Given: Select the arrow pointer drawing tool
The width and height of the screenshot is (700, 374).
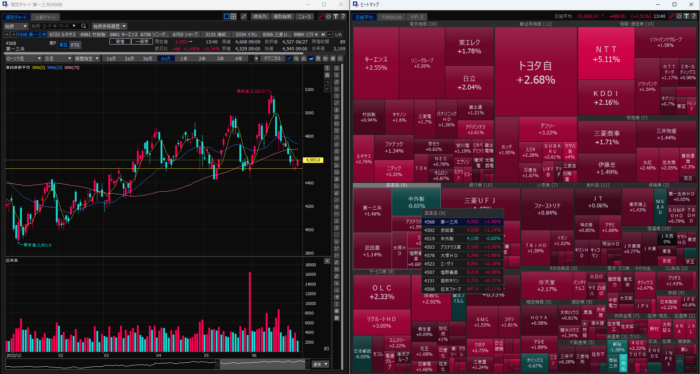Looking at the screenshot, I should [x=336, y=75].
